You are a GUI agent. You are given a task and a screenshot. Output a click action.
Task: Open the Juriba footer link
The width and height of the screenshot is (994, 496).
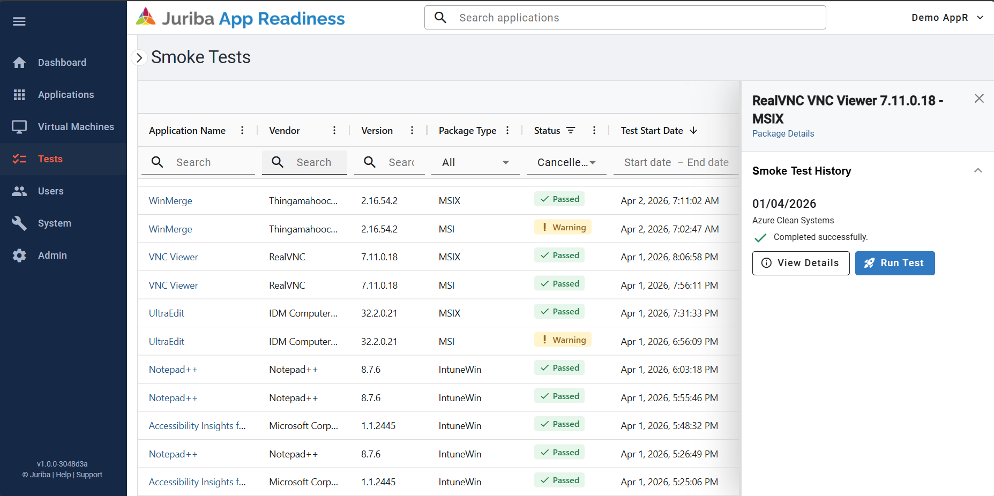tap(40, 475)
